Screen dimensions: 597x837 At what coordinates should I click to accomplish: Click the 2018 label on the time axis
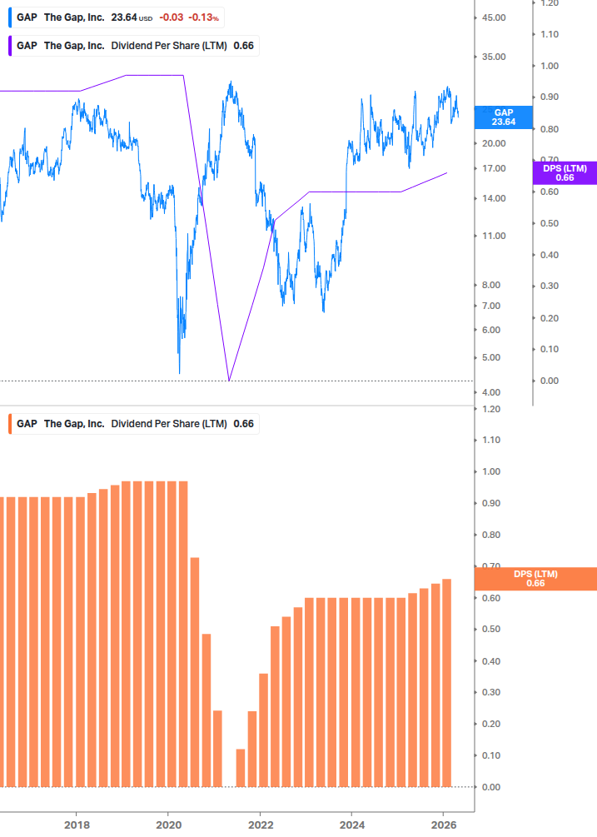coord(77,825)
